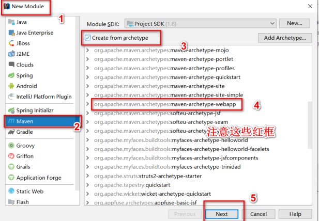319x221 pixels.
Task: Expand wicket-archetype-quickstart node
Action: 88,194
